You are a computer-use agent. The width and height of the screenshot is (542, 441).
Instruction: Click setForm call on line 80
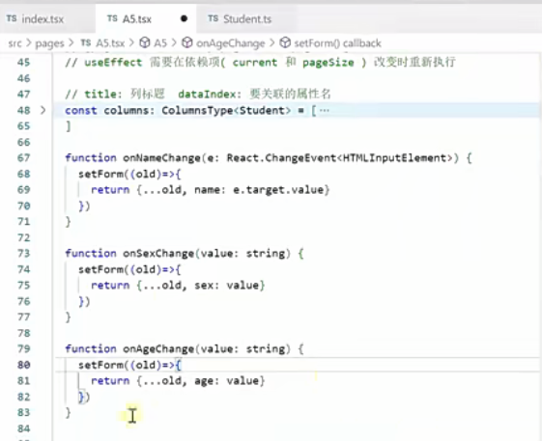(x=100, y=365)
